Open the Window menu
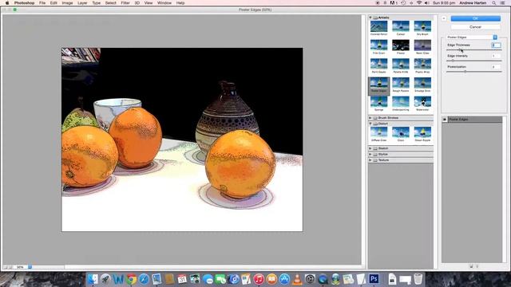The height and width of the screenshot is (287, 511). coord(164,3)
